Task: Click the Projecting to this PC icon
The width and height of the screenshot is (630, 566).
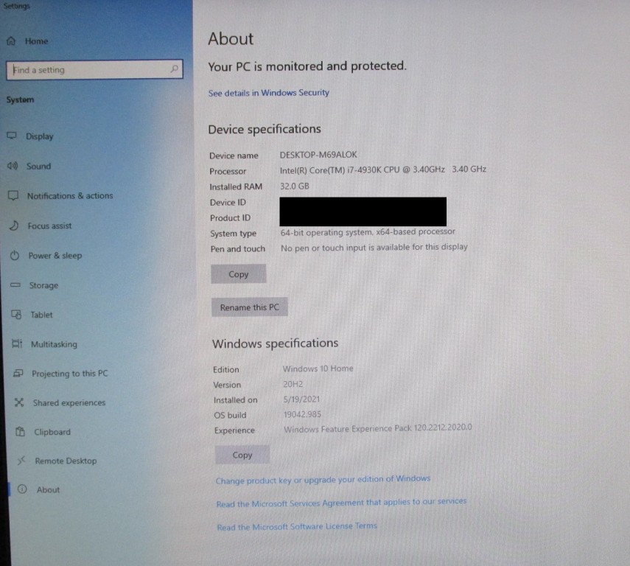Action: pyautogui.click(x=18, y=373)
